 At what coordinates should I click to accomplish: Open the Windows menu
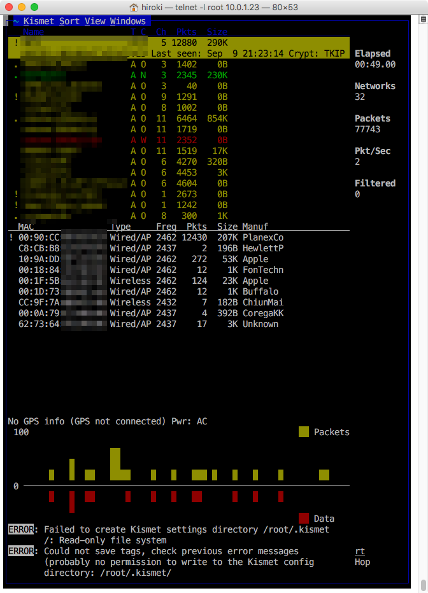(128, 21)
